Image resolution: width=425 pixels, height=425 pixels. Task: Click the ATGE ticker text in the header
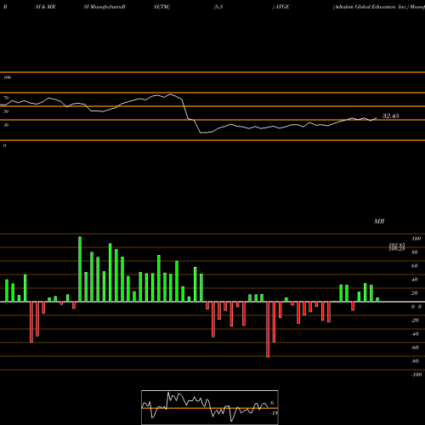[x=282, y=7]
